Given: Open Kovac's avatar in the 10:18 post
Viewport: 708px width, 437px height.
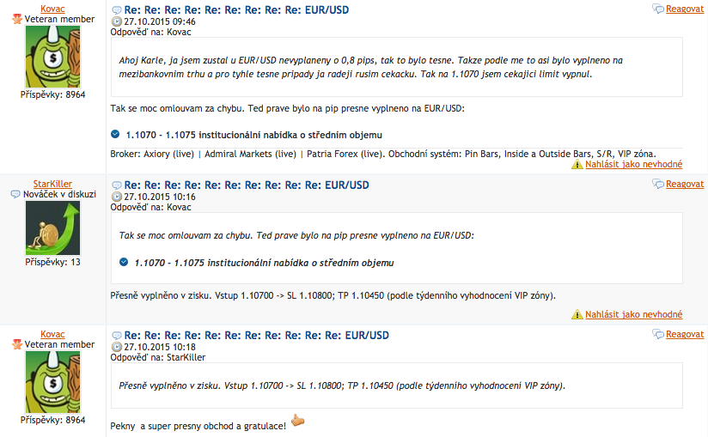Looking at the screenshot, I should pos(52,382).
